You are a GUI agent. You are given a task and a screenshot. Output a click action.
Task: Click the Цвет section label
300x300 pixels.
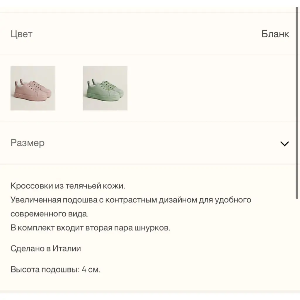tap(21, 34)
